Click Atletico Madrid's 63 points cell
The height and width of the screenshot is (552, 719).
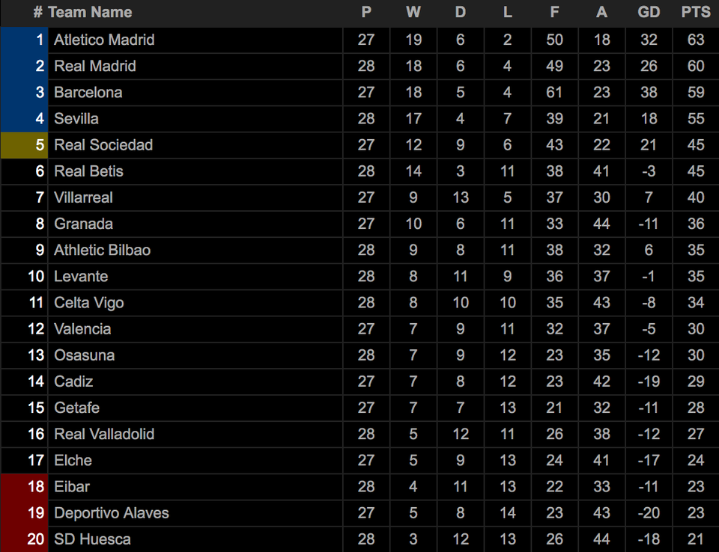coord(696,40)
